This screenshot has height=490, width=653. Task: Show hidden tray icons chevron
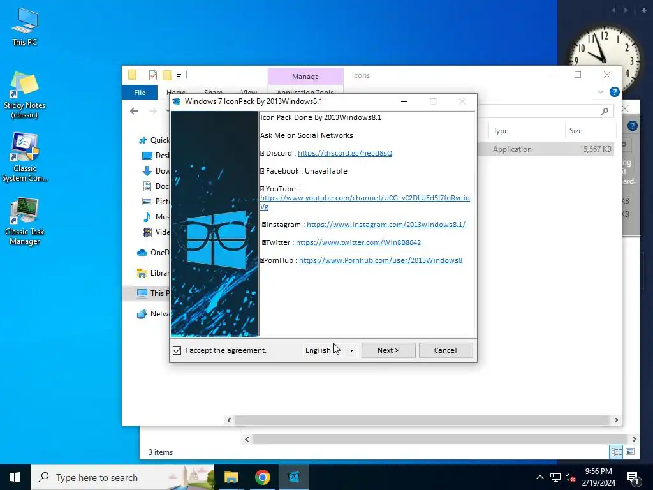(539, 478)
